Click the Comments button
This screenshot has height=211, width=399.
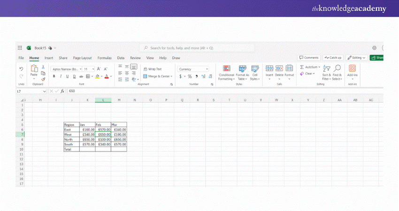point(309,58)
